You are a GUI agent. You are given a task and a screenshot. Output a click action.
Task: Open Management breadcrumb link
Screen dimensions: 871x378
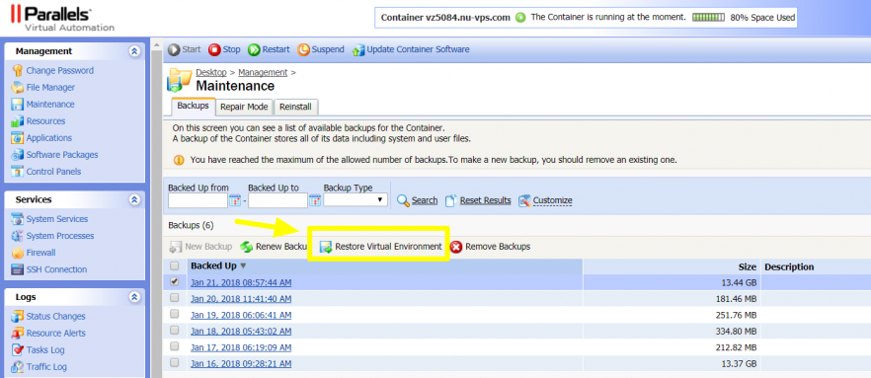pyautogui.click(x=263, y=73)
